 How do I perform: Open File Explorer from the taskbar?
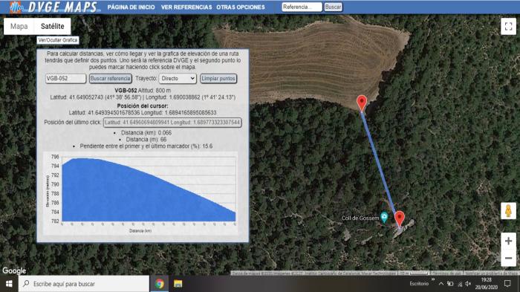pos(178,284)
